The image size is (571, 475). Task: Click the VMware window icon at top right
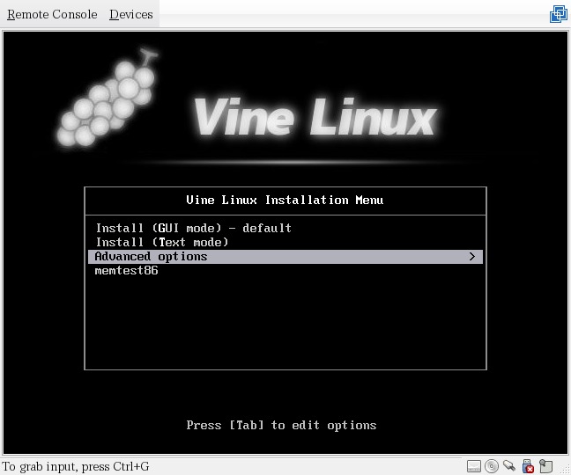[559, 14]
